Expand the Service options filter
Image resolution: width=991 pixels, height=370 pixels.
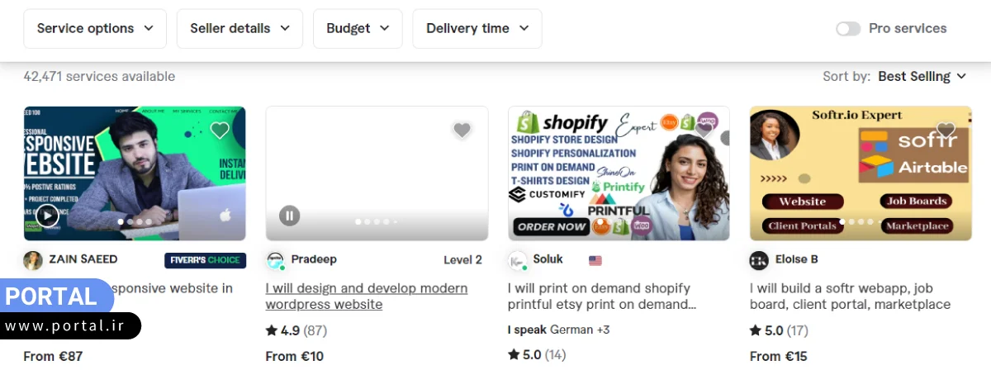(x=95, y=29)
